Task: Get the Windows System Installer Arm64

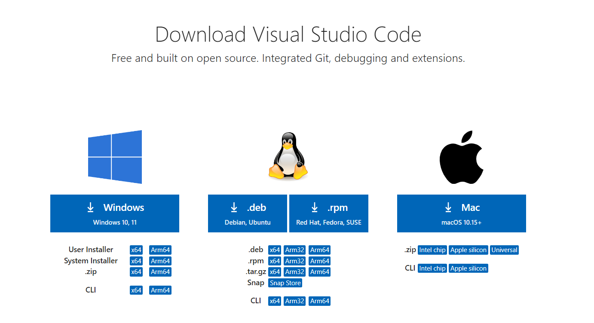Action: (160, 261)
